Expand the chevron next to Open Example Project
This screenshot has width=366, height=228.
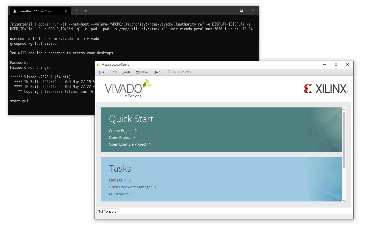(150, 144)
